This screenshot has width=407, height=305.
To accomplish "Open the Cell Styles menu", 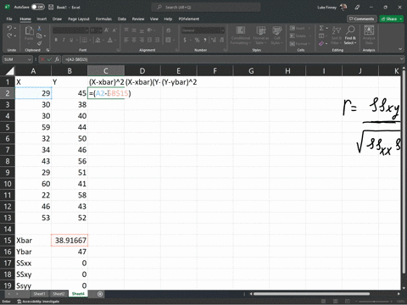I will 276,36.
